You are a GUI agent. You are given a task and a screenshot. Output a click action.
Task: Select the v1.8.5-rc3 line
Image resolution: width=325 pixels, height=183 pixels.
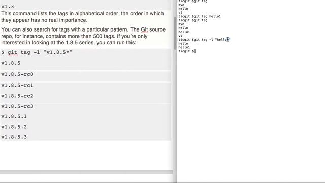click(17, 106)
